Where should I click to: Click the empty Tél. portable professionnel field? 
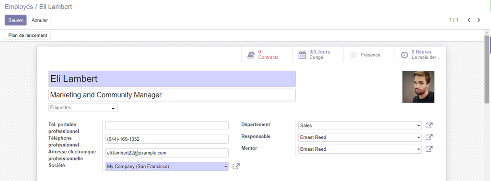[x=167, y=125]
